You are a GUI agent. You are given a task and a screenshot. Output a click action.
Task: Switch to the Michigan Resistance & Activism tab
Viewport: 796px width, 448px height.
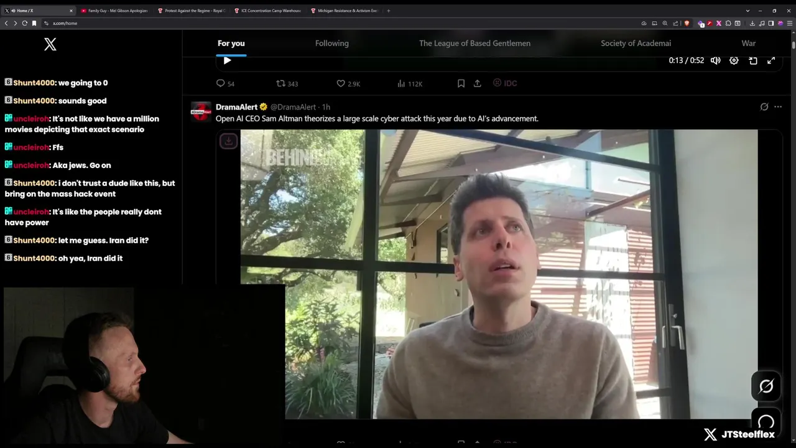(x=344, y=11)
